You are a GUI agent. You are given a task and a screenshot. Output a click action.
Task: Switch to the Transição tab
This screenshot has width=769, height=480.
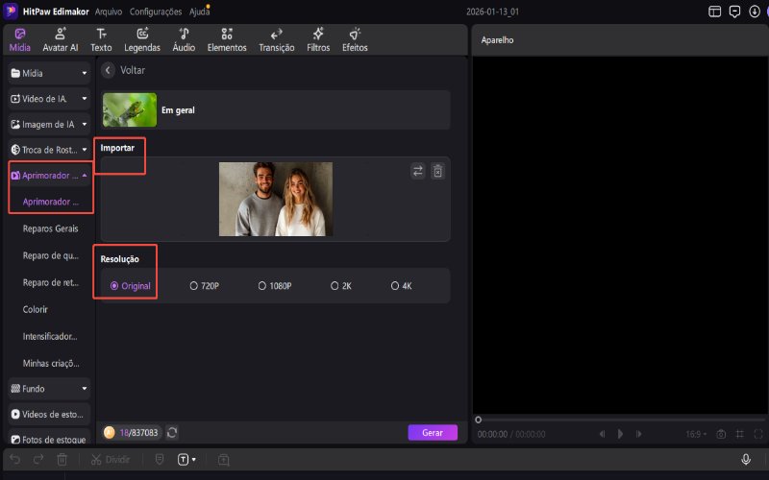pyautogui.click(x=277, y=39)
